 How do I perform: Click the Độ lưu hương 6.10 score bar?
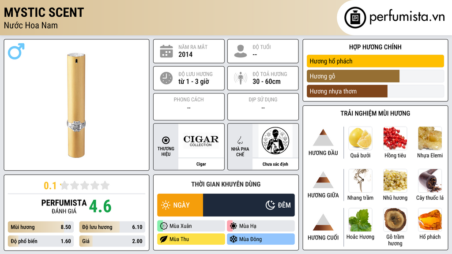point(112,227)
